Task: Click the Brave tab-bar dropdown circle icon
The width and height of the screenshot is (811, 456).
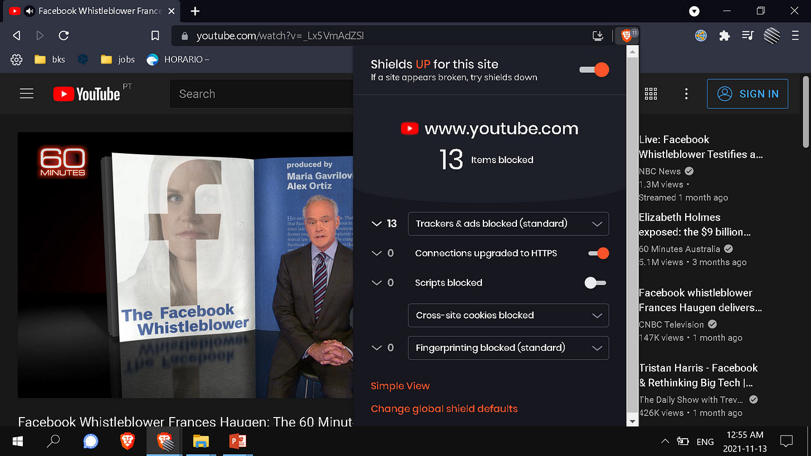Action: click(694, 11)
